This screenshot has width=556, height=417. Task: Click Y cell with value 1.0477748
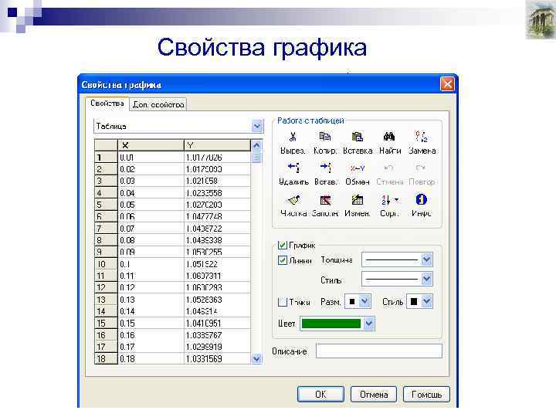coord(217,217)
